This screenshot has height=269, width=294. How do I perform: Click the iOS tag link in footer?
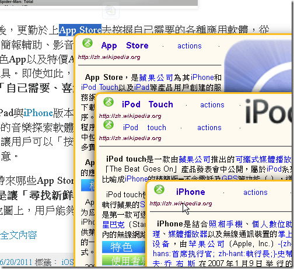[x=67, y=262]
